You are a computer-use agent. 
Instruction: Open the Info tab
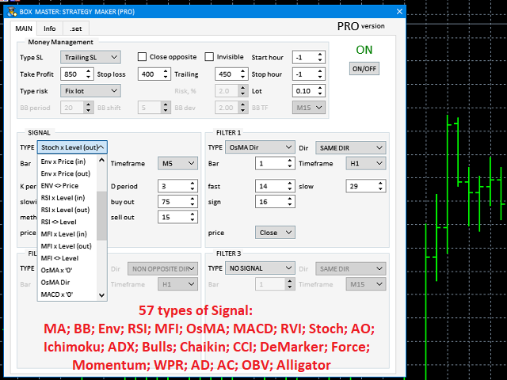tap(50, 28)
